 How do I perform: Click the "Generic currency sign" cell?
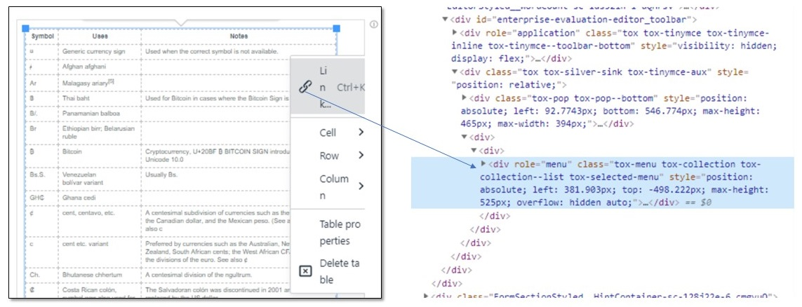click(x=100, y=52)
